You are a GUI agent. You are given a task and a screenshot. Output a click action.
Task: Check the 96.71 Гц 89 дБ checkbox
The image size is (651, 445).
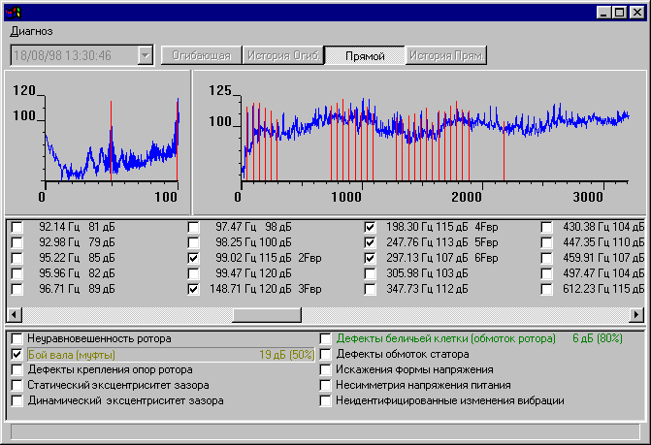tap(17, 289)
